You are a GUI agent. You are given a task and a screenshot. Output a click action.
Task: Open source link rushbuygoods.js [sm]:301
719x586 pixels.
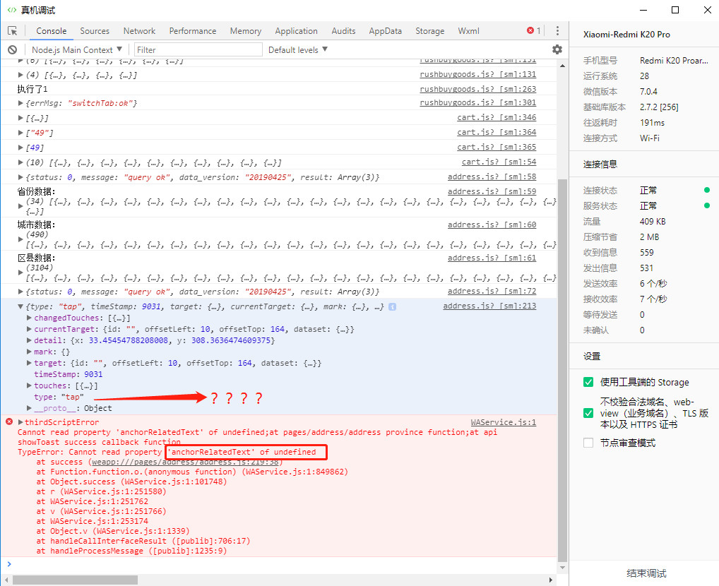478,102
